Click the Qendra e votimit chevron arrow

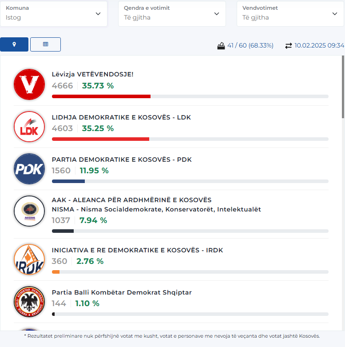tap(217, 14)
